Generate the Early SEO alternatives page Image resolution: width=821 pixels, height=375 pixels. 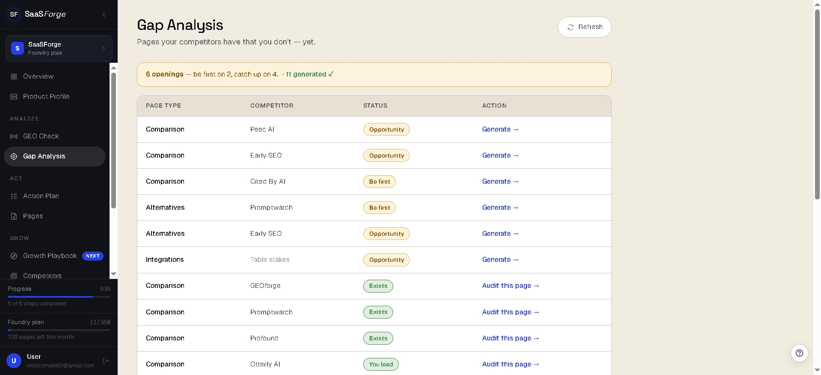[x=500, y=234]
